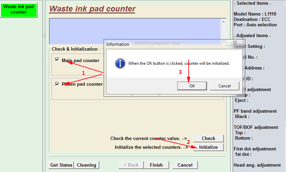Close the Information dialog with the X button
Viewport: 286px width, 172px height.
point(234,43)
